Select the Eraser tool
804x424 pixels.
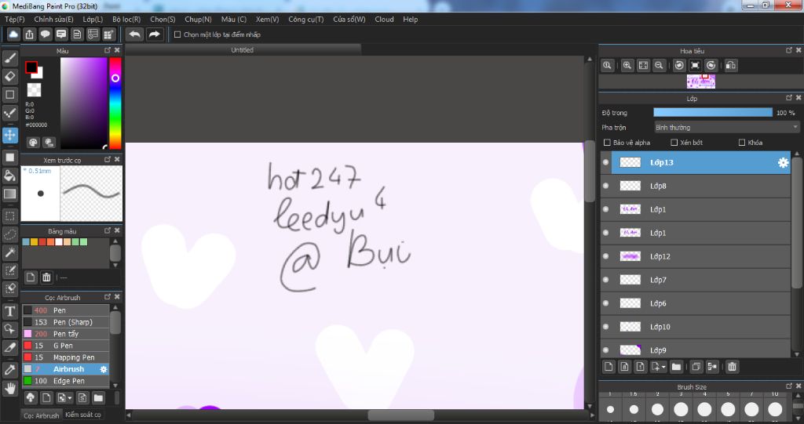point(9,76)
